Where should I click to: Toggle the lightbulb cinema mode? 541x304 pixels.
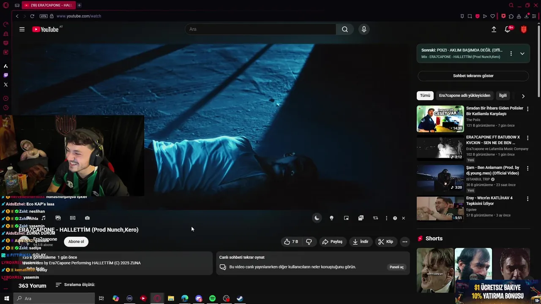pos(331,218)
